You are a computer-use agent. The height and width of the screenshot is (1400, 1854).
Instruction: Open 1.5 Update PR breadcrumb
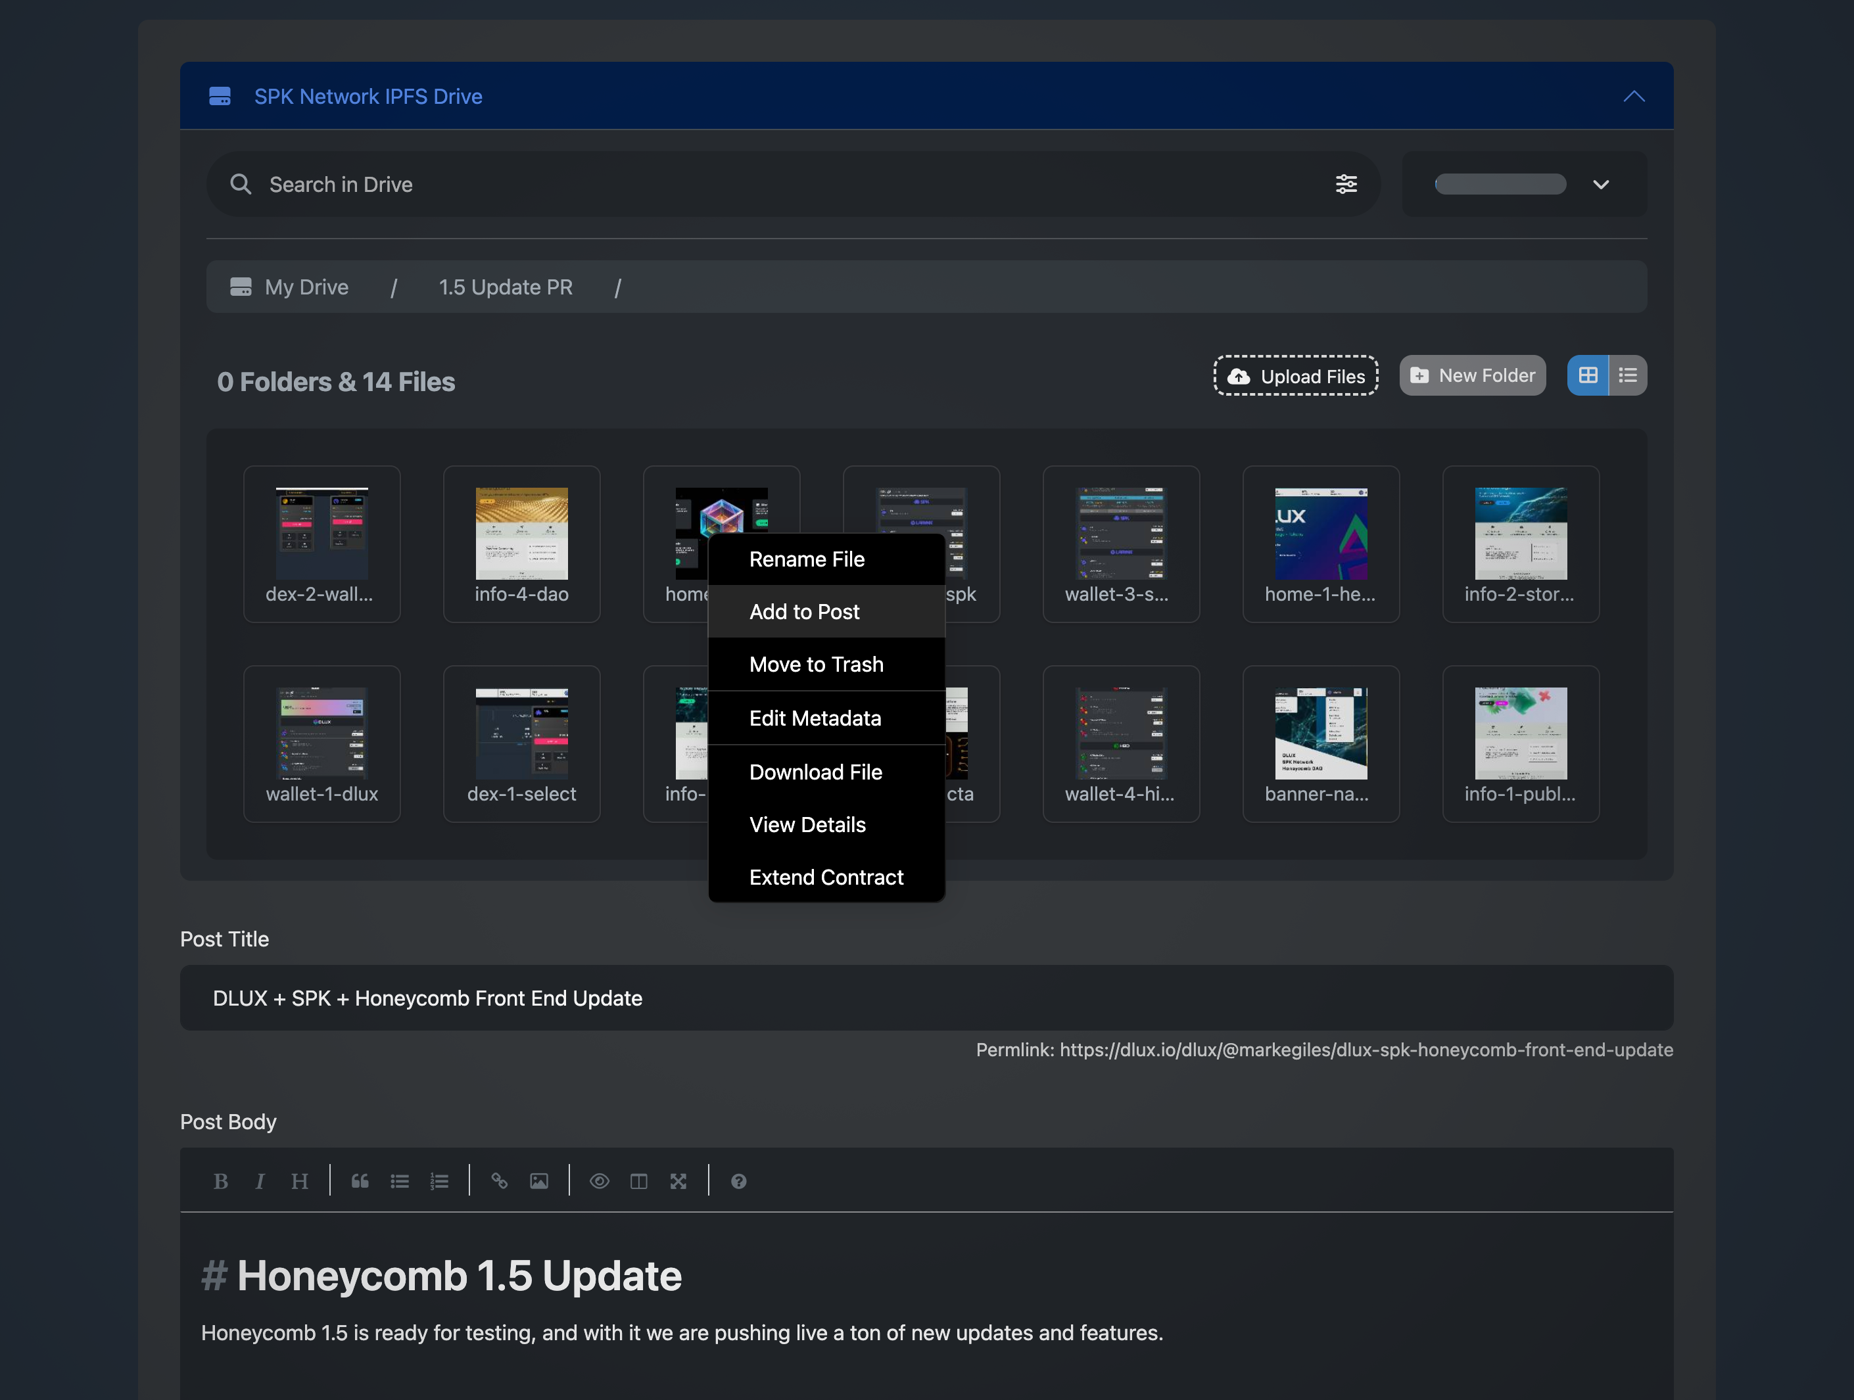pyautogui.click(x=506, y=287)
